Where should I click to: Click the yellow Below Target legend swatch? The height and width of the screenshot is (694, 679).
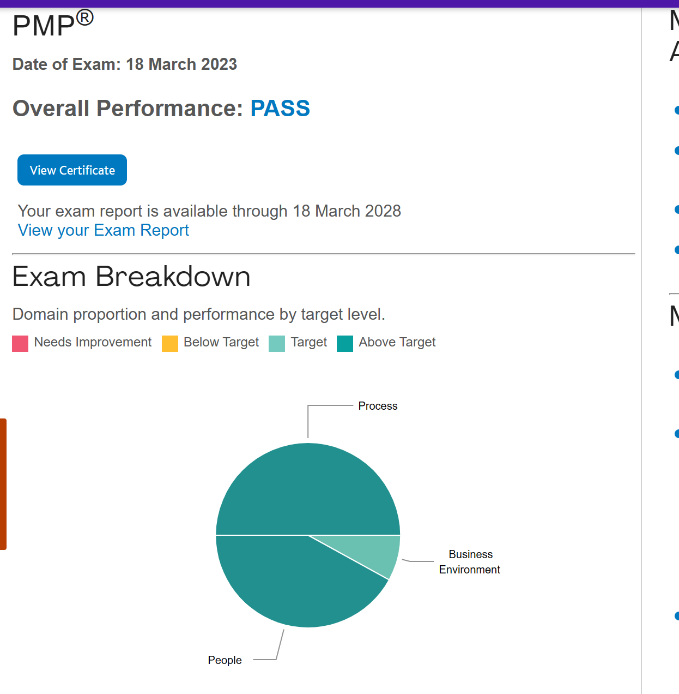pyautogui.click(x=170, y=344)
